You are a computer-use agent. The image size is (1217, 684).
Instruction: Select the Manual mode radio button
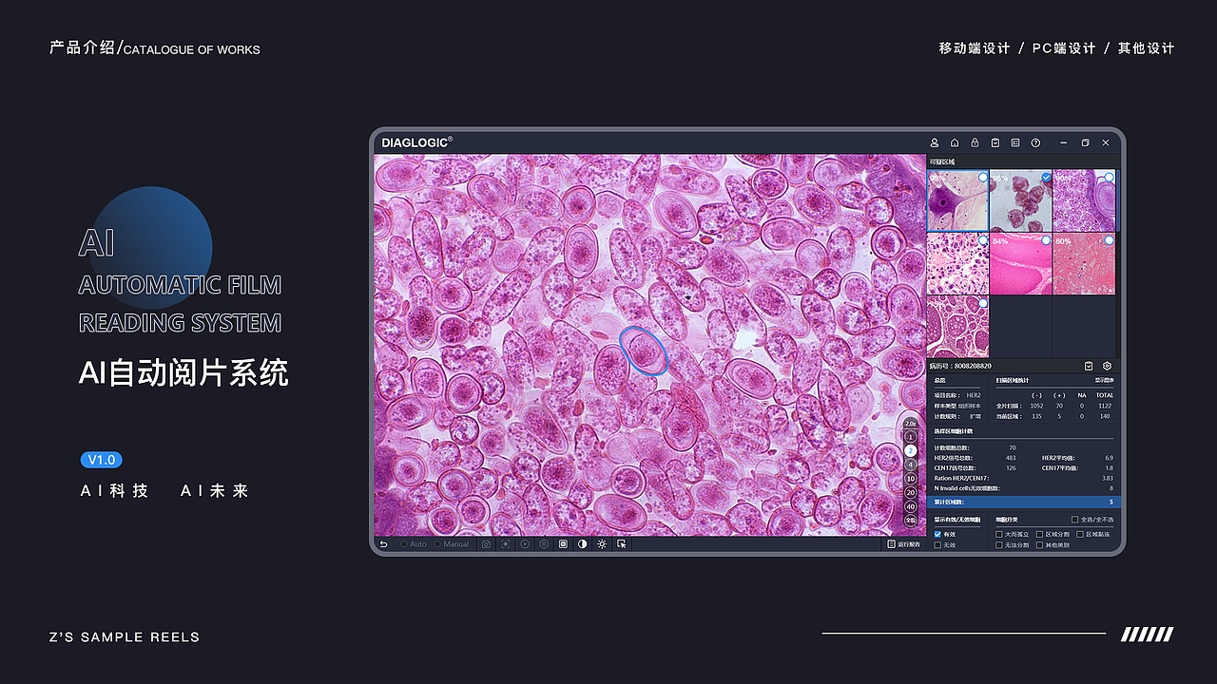point(437,544)
